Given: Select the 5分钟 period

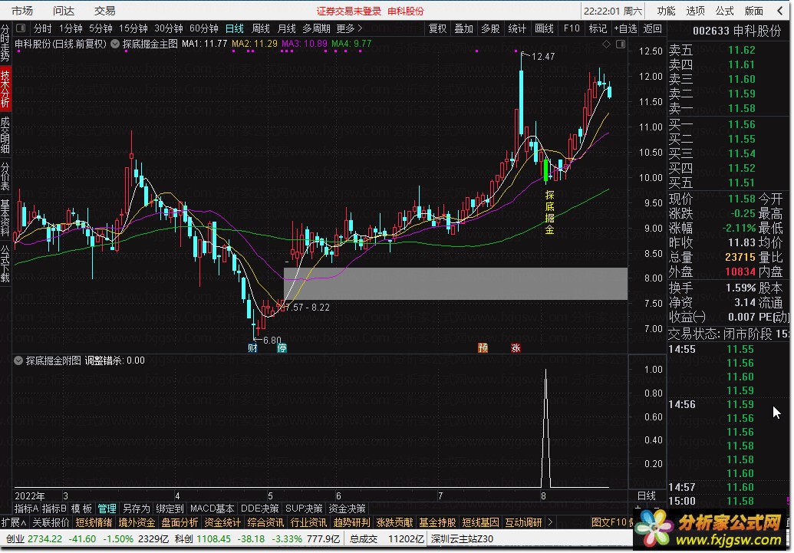Looking at the screenshot, I should pyautogui.click(x=100, y=28).
